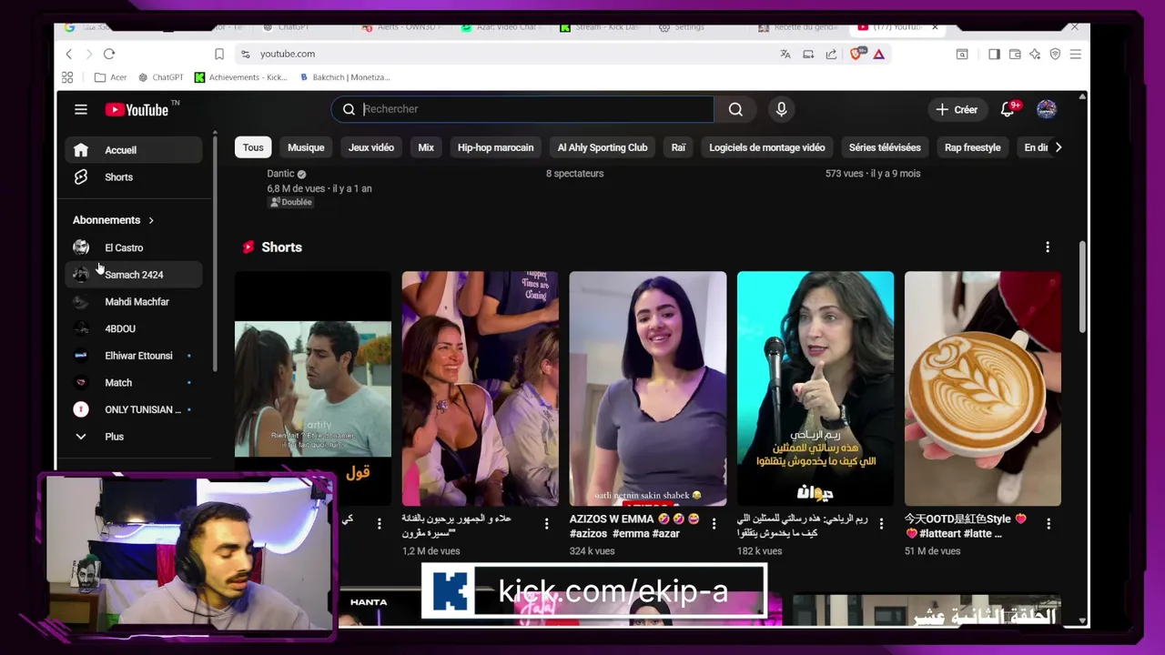This screenshot has width=1165, height=655.
Task: Open options for the latteart Short
Action: (1048, 523)
